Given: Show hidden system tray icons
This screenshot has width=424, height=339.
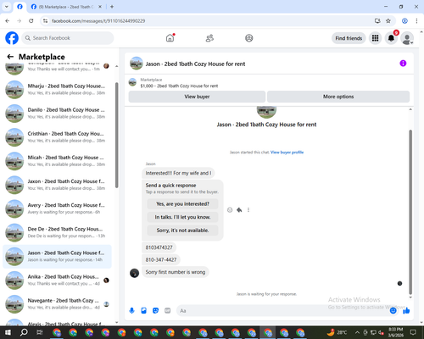Looking at the screenshot, I should 357,332.
